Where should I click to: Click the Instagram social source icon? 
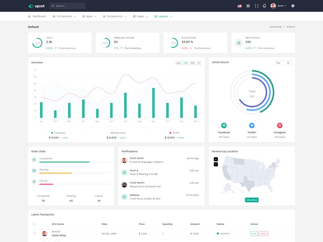tap(279, 125)
